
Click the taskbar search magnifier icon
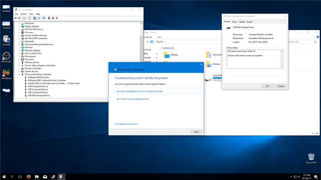click(x=12, y=177)
